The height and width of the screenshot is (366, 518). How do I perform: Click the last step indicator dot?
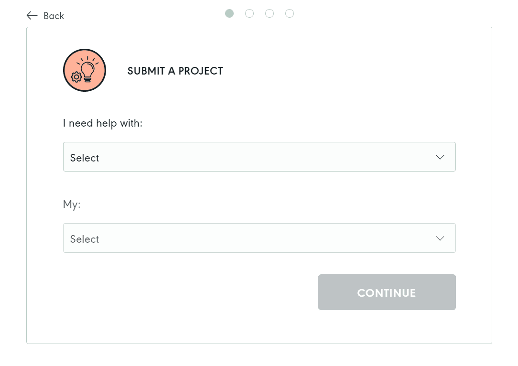tap(290, 13)
